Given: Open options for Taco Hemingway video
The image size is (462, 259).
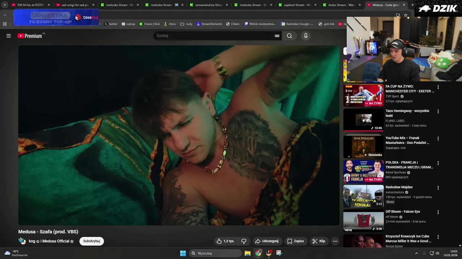Looking at the screenshot, I should (x=438, y=112).
